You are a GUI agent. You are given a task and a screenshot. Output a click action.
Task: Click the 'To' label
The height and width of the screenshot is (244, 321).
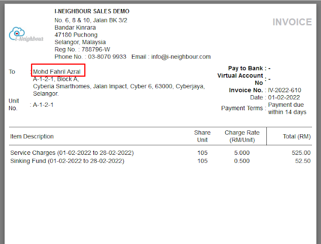click(12, 72)
